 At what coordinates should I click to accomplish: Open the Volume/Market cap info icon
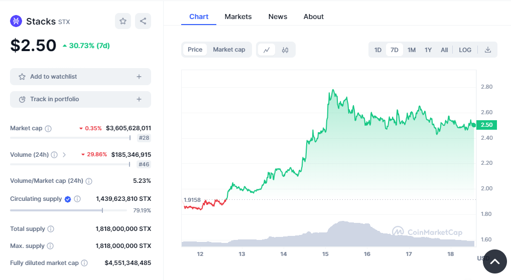pyautogui.click(x=89, y=181)
